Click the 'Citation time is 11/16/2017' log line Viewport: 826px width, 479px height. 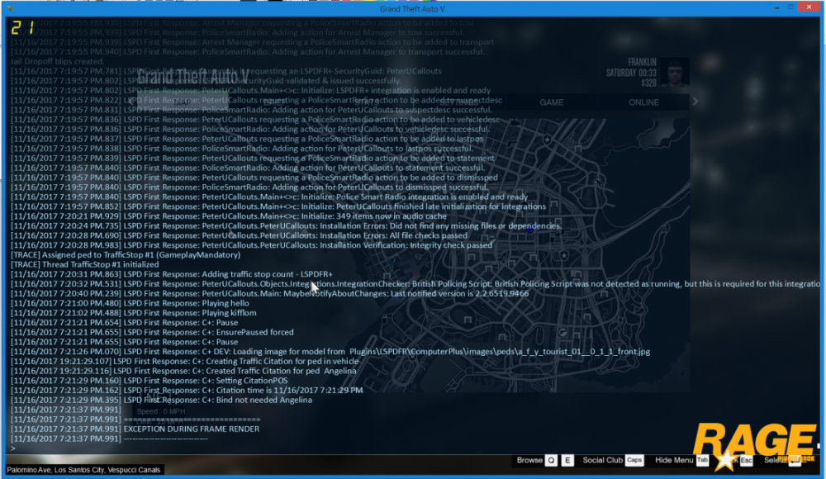pos(187,390)
